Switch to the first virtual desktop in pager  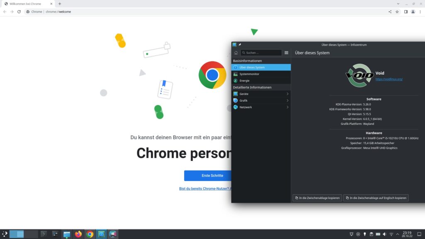(x=17, y=234)
